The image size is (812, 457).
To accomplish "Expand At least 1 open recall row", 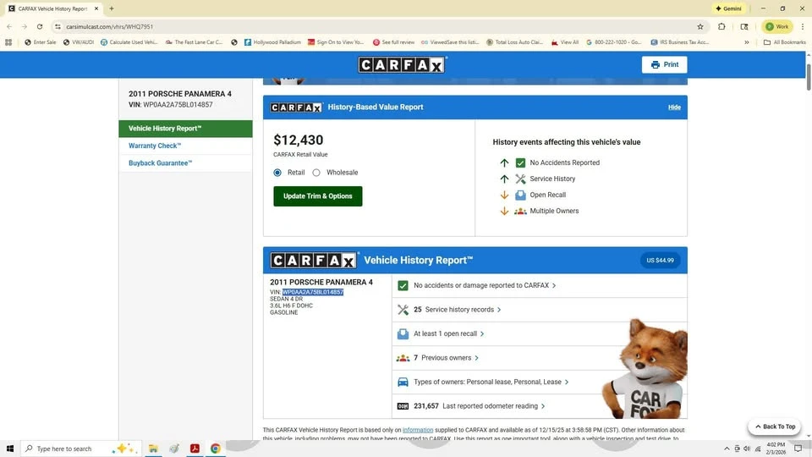I will tap(540, 333).
